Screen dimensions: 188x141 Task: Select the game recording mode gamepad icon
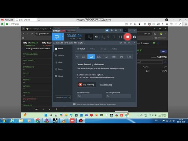click(x=121, y=57)
